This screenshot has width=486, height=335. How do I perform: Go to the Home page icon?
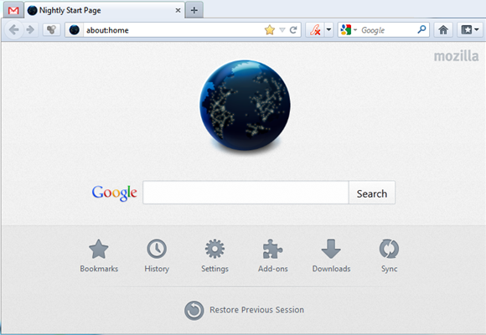click(x=443, y=30)
